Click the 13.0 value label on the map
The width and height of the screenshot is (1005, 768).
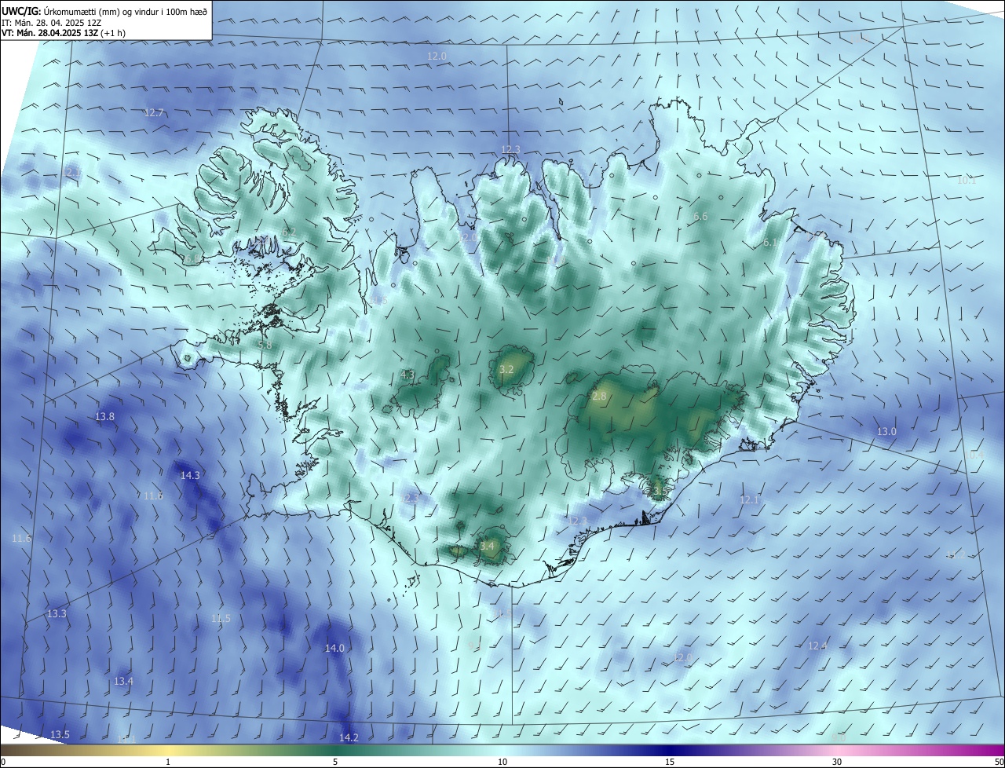coord(886,432)
